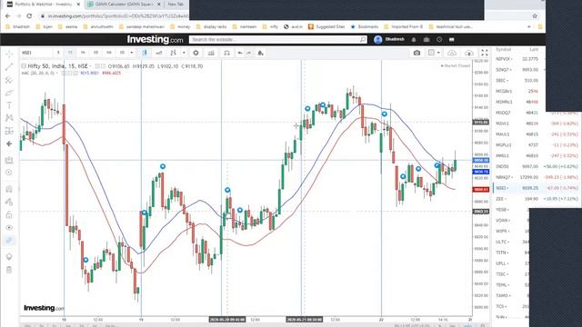582x327 pixels.
Task: Select the YESB row in watchlist
Action: 512,210
